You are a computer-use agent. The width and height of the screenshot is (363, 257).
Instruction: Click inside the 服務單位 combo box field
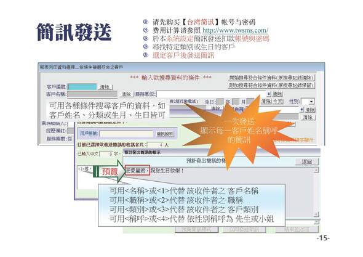click(211, 94)
